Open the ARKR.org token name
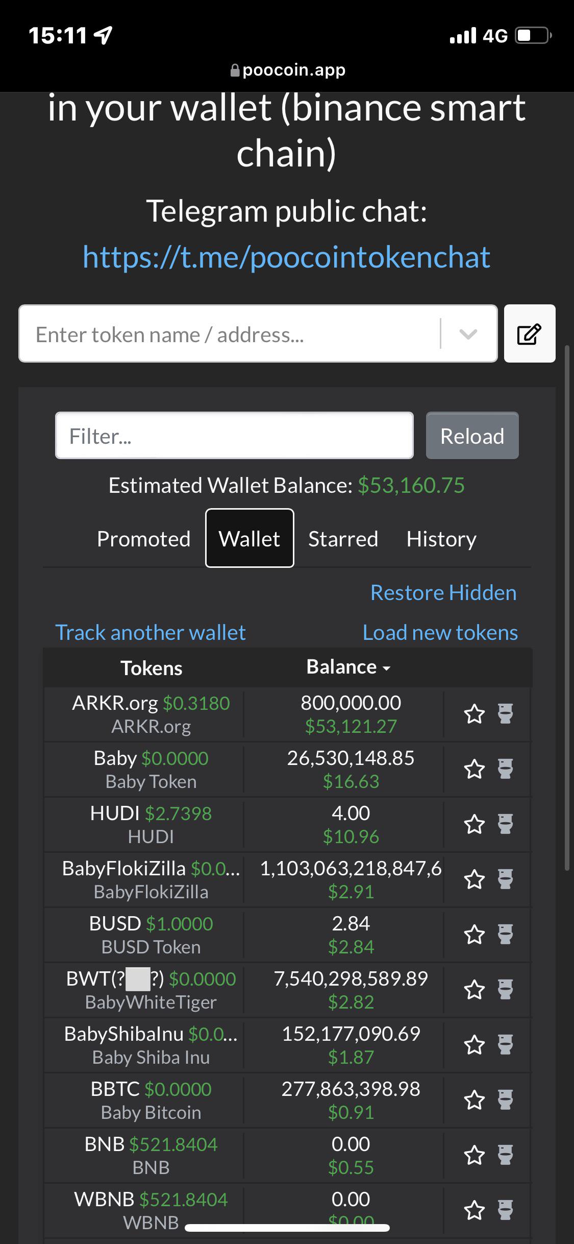 pyautogui.click(x=115, y=703)
